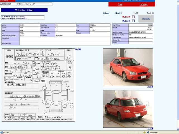Tick the MyListA checkbox

click(133, 17)
